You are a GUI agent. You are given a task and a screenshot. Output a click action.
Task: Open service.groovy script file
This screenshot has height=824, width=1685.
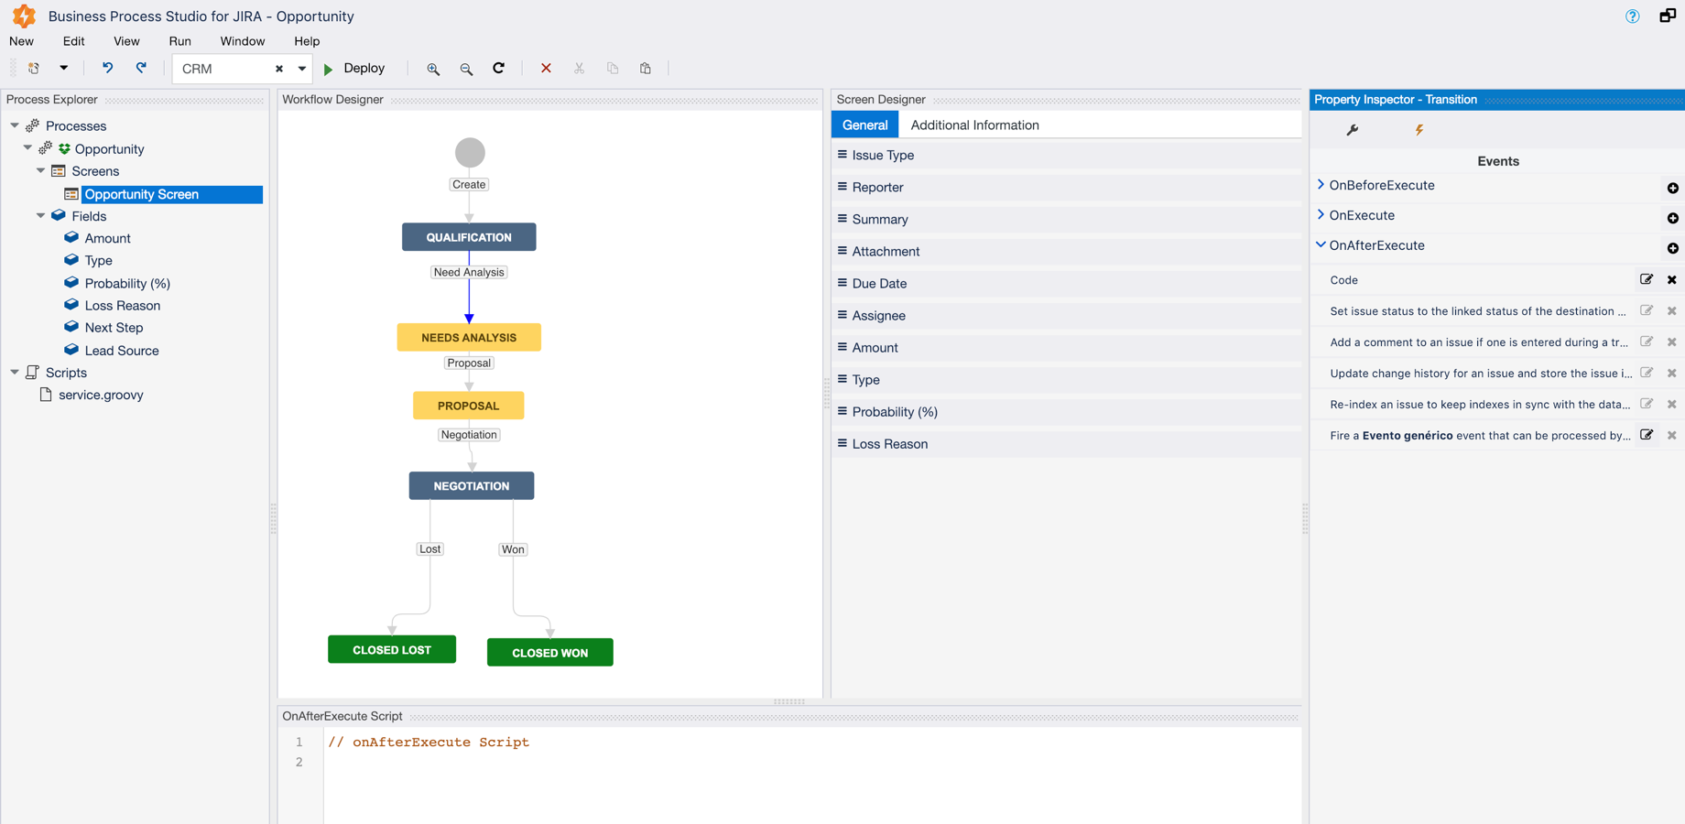[101, 395]
